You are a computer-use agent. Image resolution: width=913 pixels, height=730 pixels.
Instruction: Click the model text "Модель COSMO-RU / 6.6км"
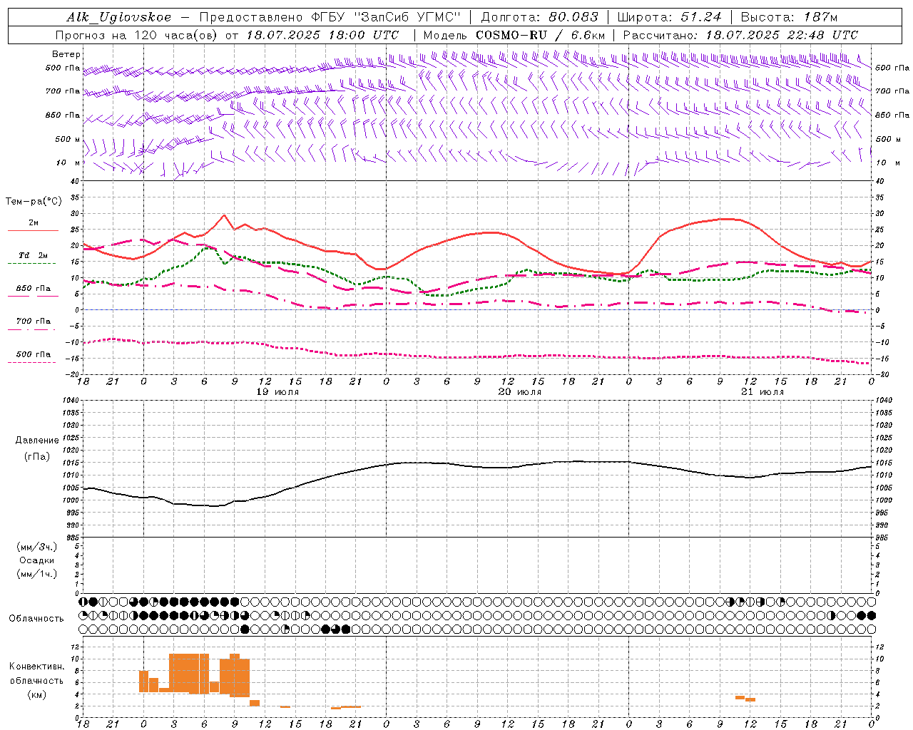point(514,35)
